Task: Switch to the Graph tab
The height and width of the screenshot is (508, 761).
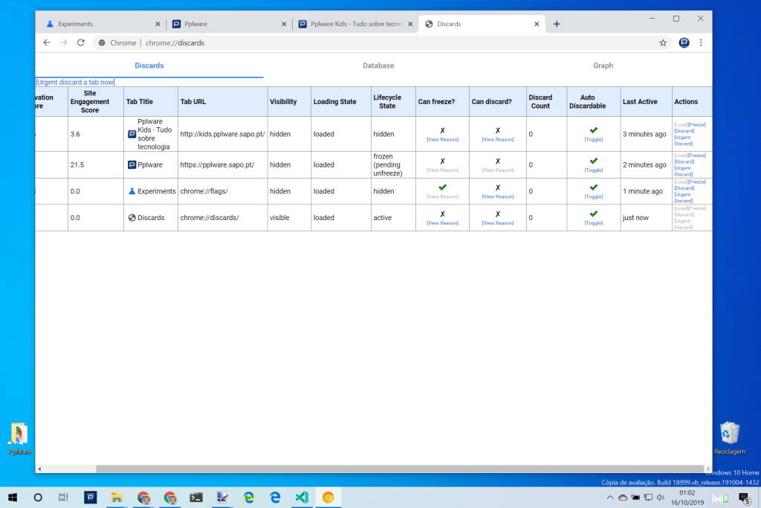Action: point(603,65)
